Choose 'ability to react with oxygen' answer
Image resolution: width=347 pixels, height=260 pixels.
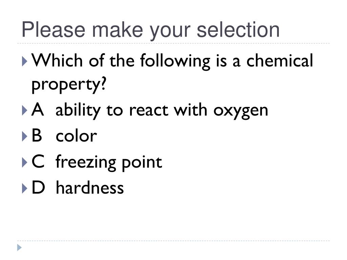[x=162, y=110]
